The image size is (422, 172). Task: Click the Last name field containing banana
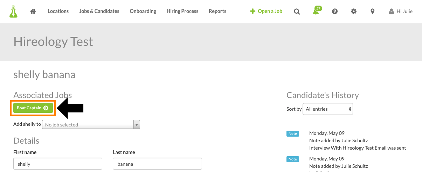tap(157, 164)
